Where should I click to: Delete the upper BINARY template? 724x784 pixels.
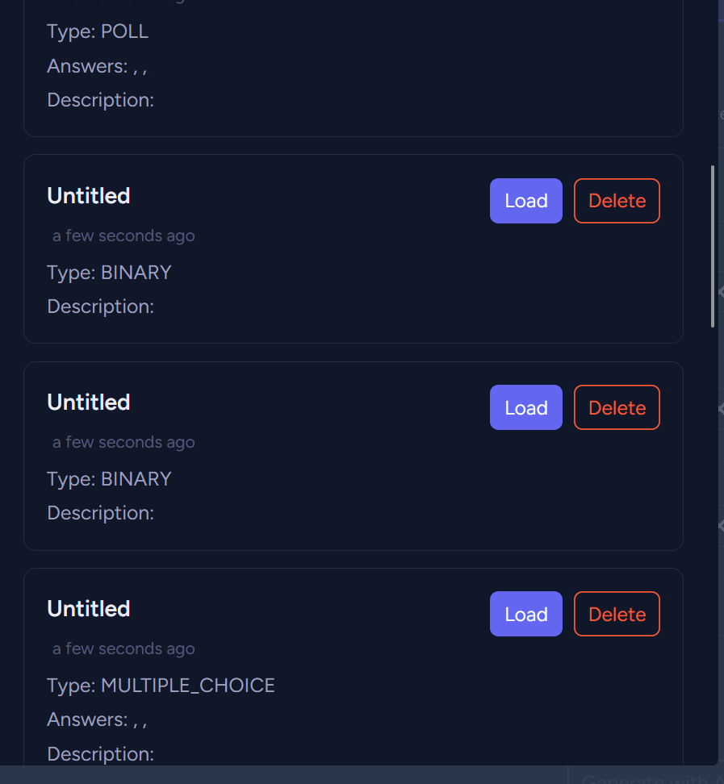click(x=617, y=201)
